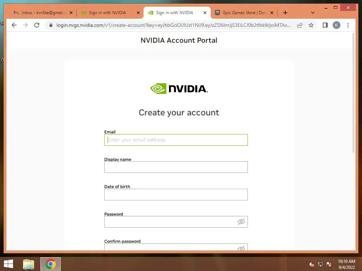Go back to the previous page
Image resolution: width=362 pixels, height=271 pixels.
pyautogui.click(x=14, y=25)
